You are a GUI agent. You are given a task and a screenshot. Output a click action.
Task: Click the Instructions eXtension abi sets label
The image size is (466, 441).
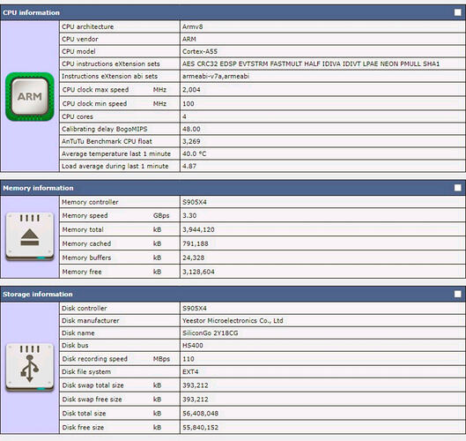(109, 76)
